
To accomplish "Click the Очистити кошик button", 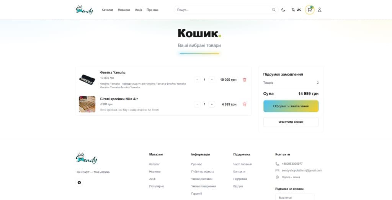I will [291, 122].
